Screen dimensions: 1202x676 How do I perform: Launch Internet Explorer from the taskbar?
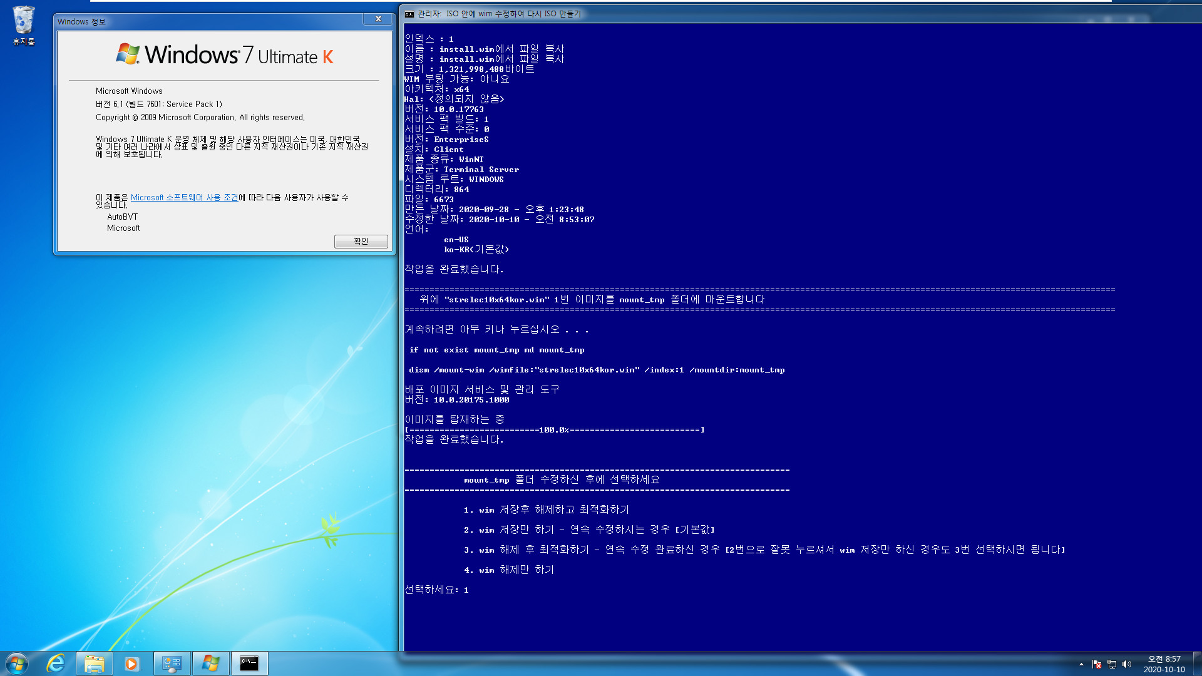(56, 663)
